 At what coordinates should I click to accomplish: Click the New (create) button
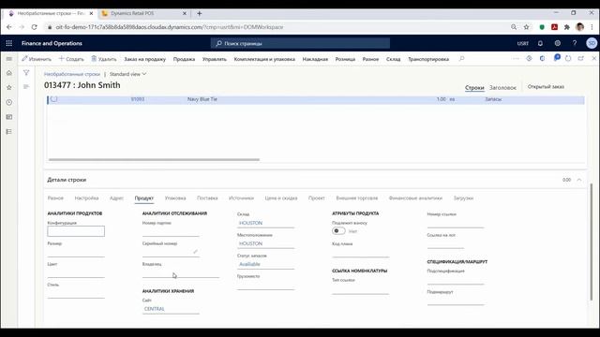coord(71,59)
